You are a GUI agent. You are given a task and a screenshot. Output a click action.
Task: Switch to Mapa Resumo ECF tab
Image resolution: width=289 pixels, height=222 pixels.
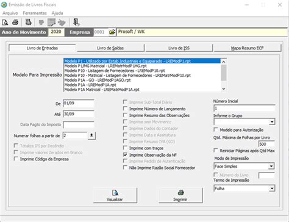pos(247,48)
